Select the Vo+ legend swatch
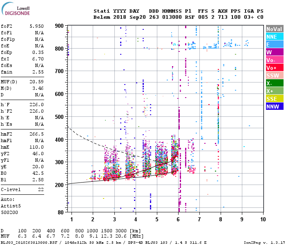The height and width of the screenshot is (245, 286). click(275, 68)
